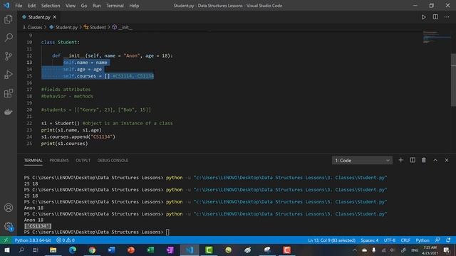The image size is (456, 256).
Task: Click the editor vertical scrollbar
Action: tap(453, 80)
